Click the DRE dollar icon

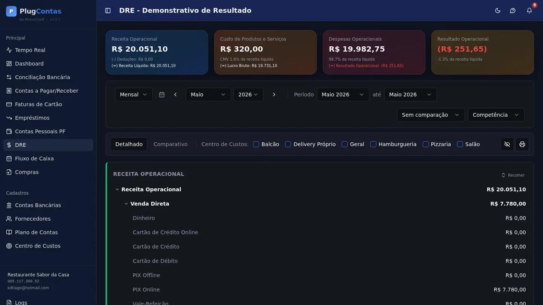(x=9, y=145)
